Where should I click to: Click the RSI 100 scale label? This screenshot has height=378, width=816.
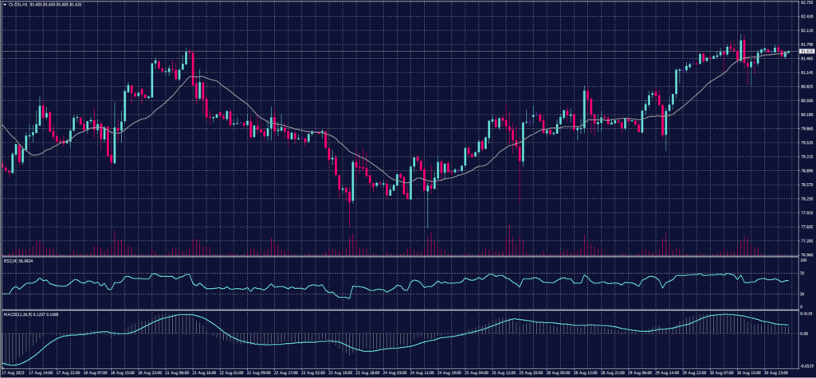[802, 260]
